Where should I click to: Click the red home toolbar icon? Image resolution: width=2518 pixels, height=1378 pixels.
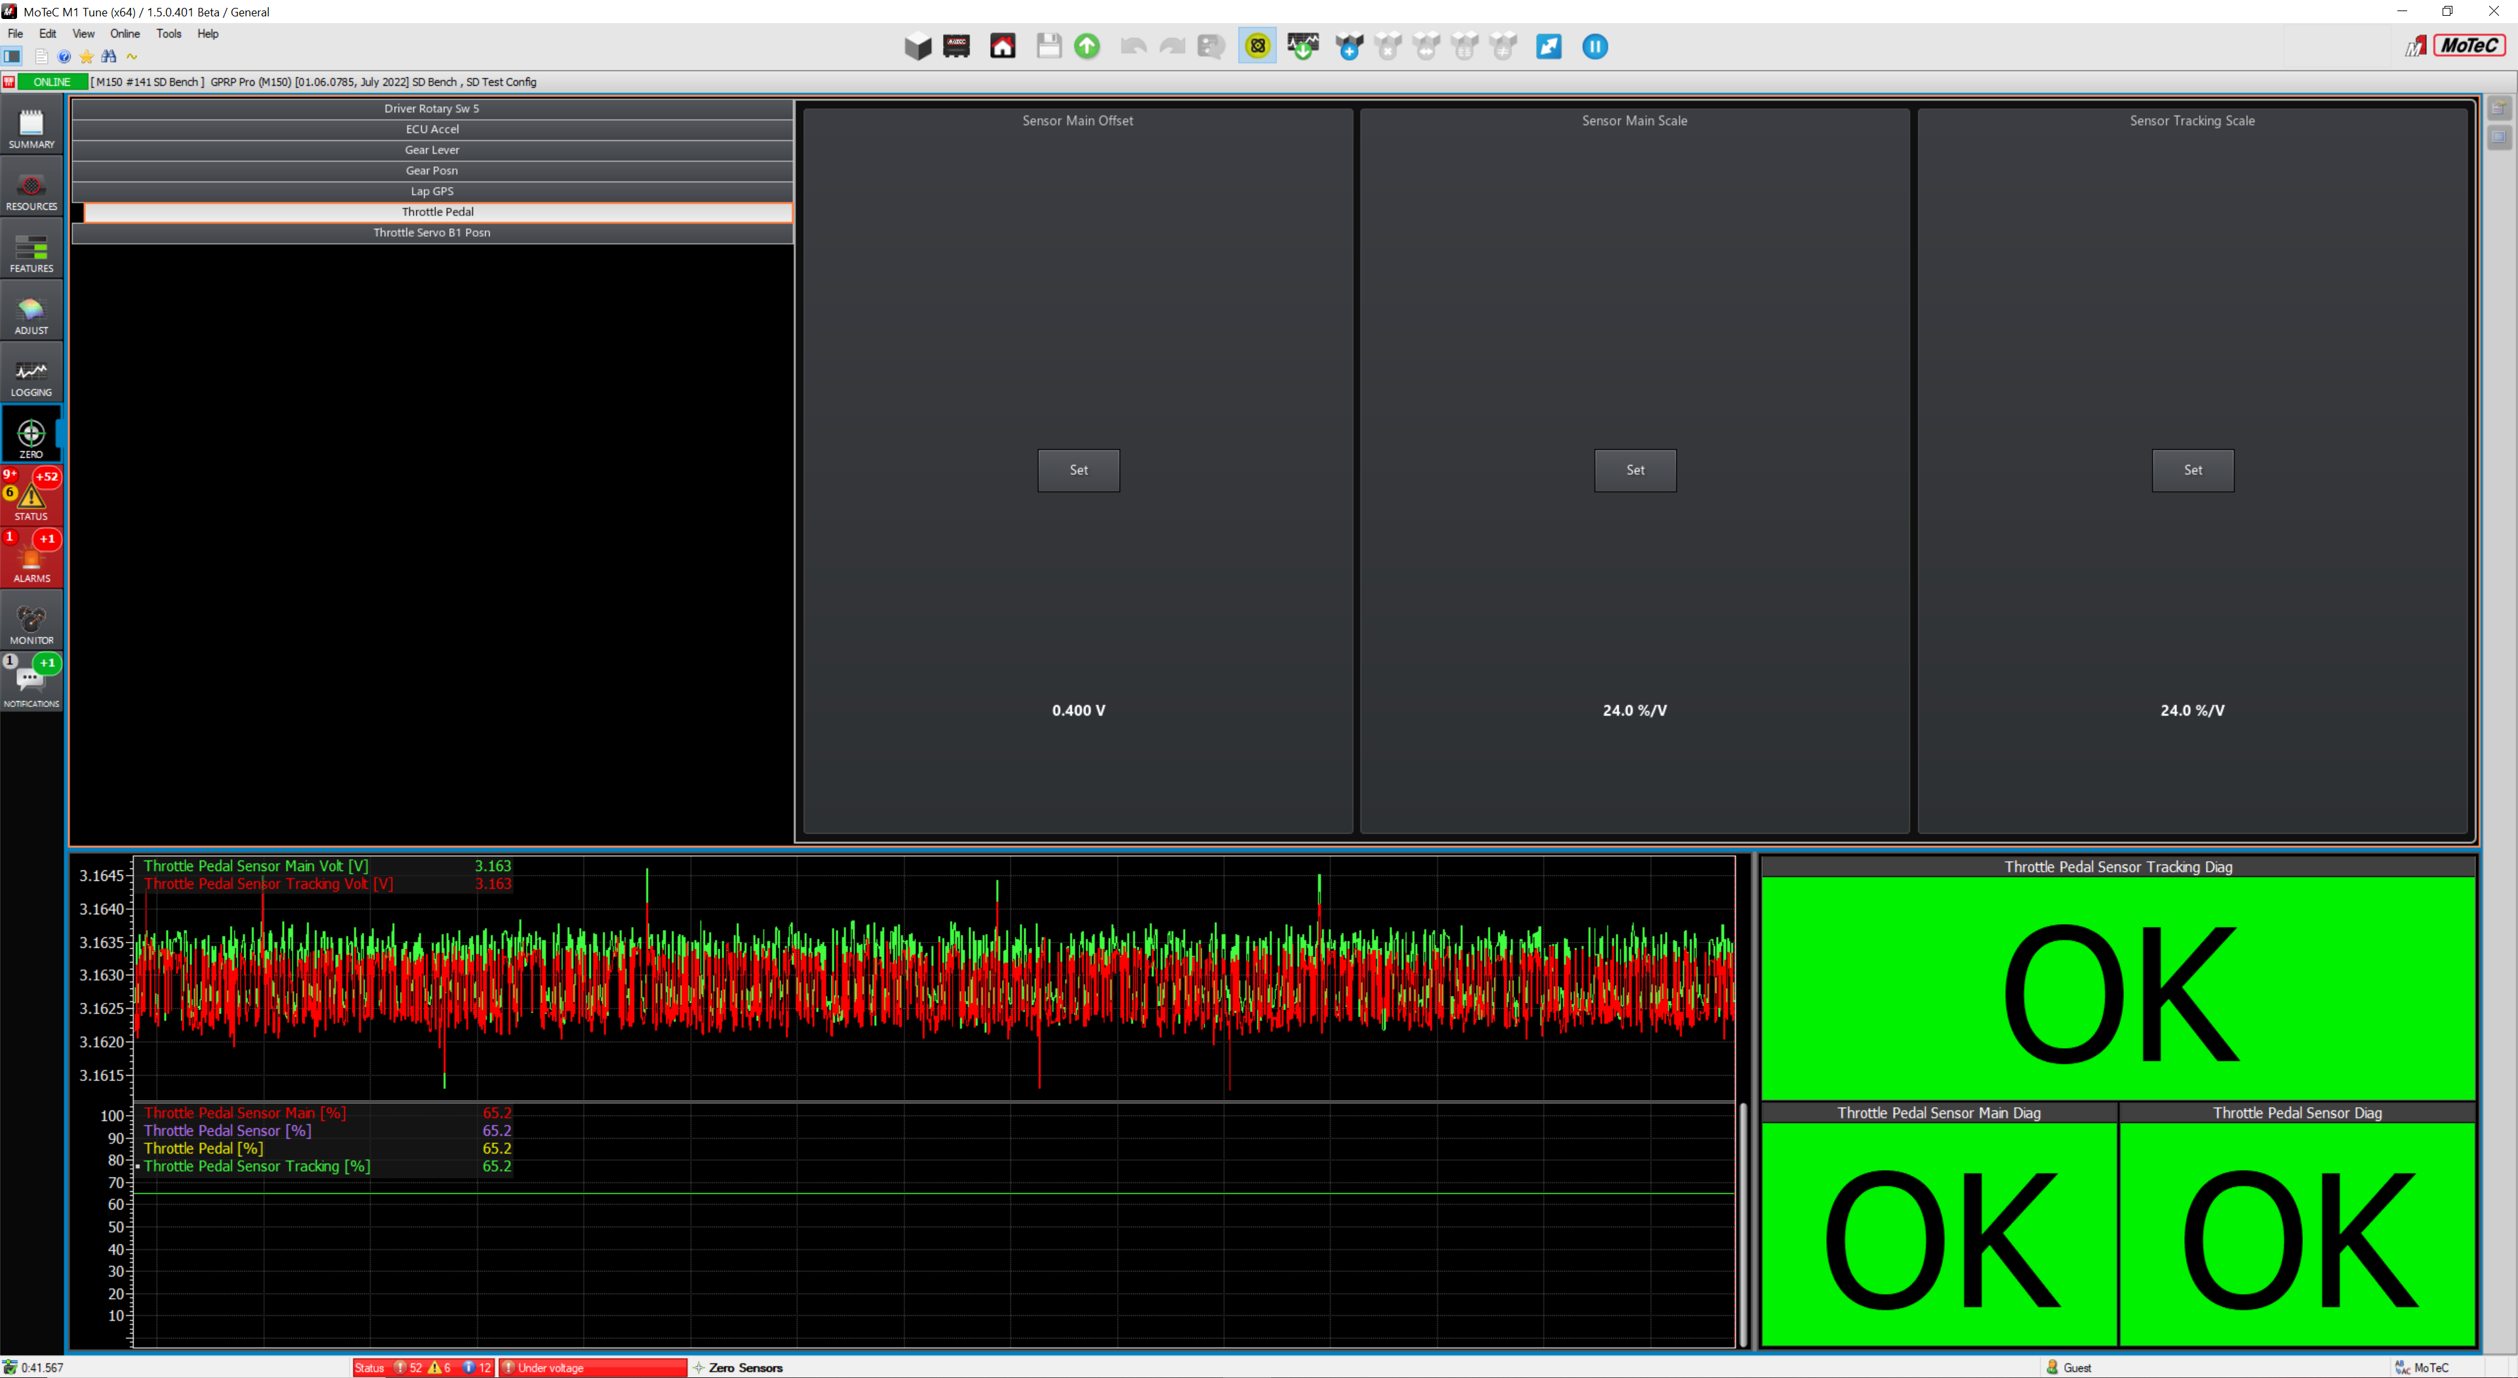1002,46
